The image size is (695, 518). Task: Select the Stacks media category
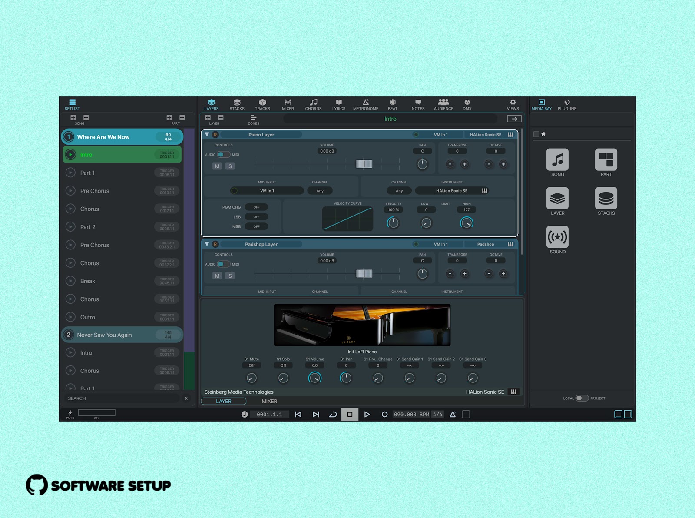606,198
